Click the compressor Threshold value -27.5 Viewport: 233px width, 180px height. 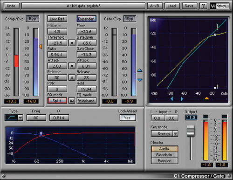pyautogui.click(x=57, y=43)
